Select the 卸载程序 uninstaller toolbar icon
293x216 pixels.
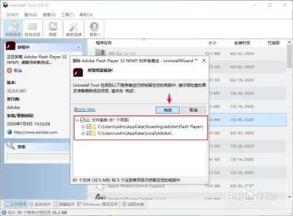(x=13, y=29)
